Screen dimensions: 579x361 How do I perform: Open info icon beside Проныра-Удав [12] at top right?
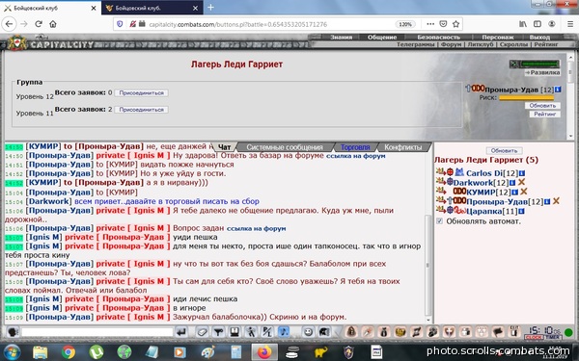(x=558, y=90)
